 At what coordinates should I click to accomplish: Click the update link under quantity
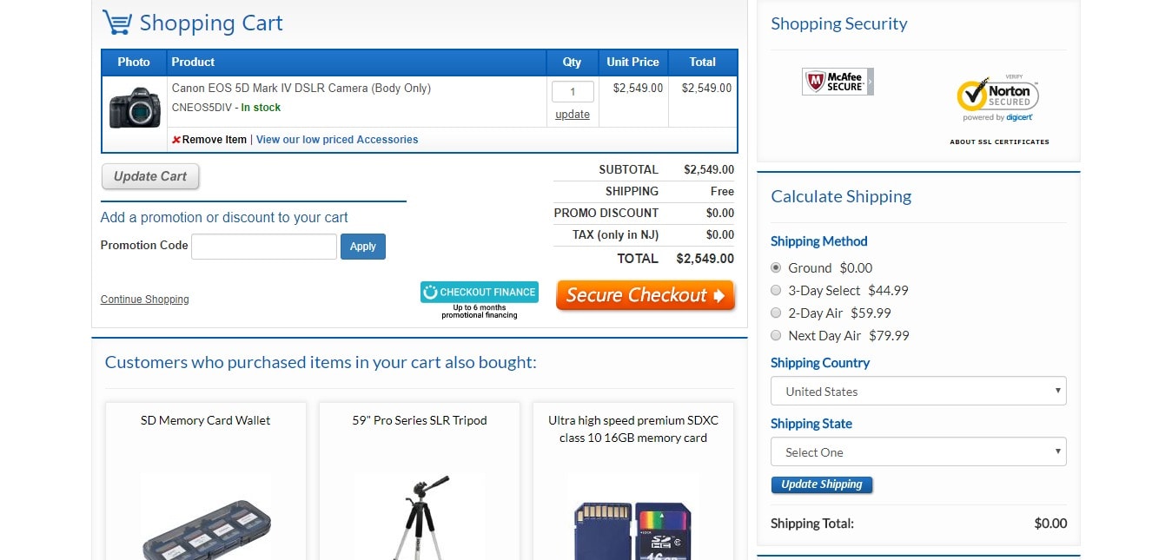point(573,115)
